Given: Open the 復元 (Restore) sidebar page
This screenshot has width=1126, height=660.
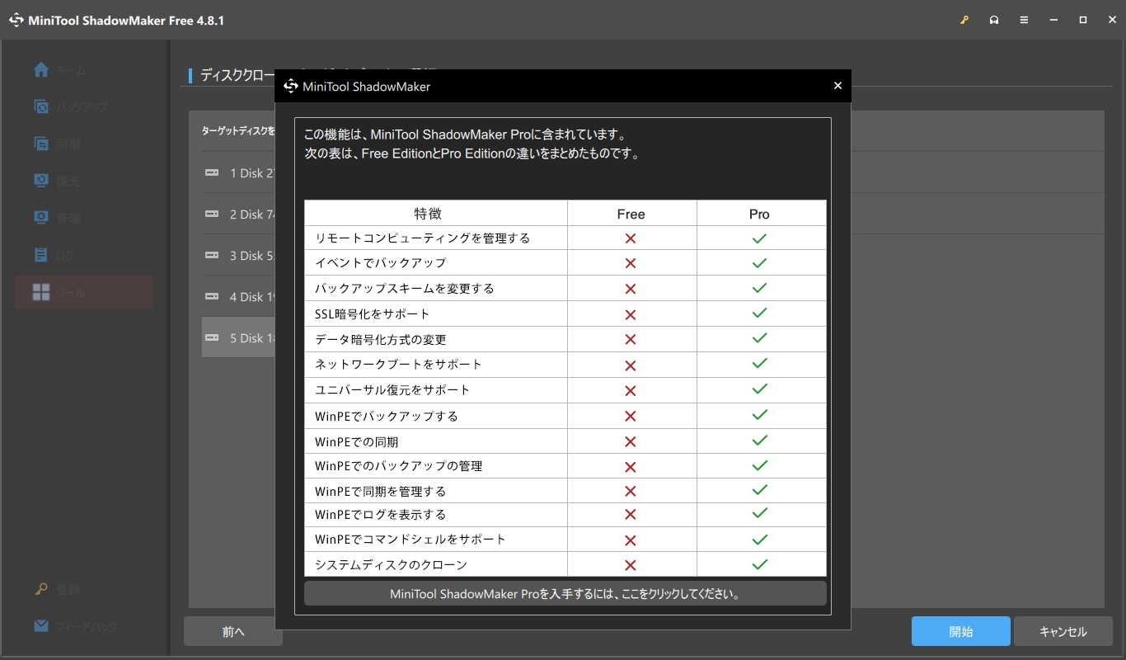Looking at the screenshot, I should [84, 181].
